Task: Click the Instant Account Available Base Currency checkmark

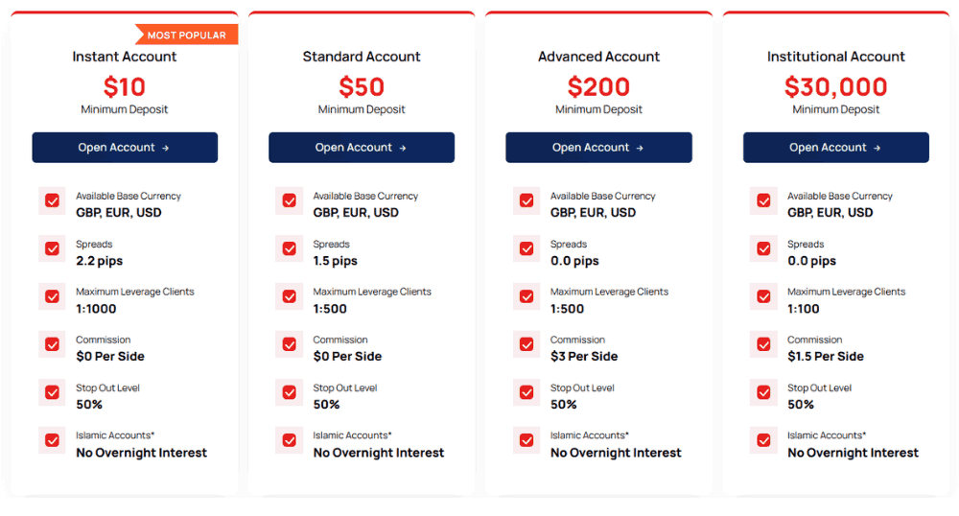Action: click(x=52, y=201)
